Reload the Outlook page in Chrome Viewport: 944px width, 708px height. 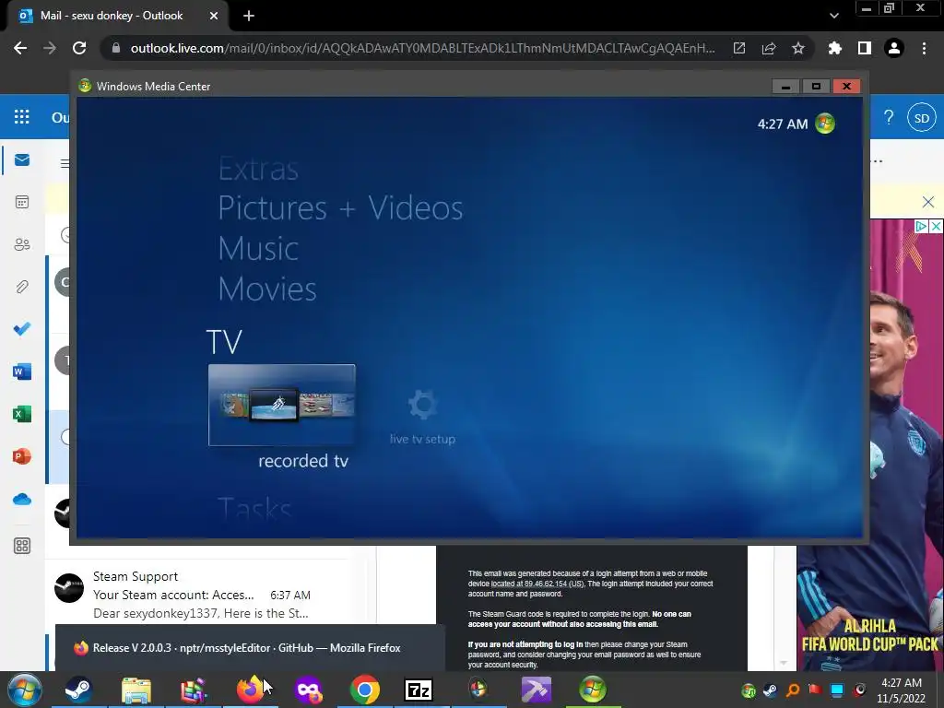click(x=79, y=48)
